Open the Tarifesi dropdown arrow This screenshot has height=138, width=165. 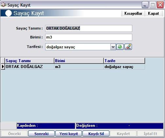(x=113, y=47)
